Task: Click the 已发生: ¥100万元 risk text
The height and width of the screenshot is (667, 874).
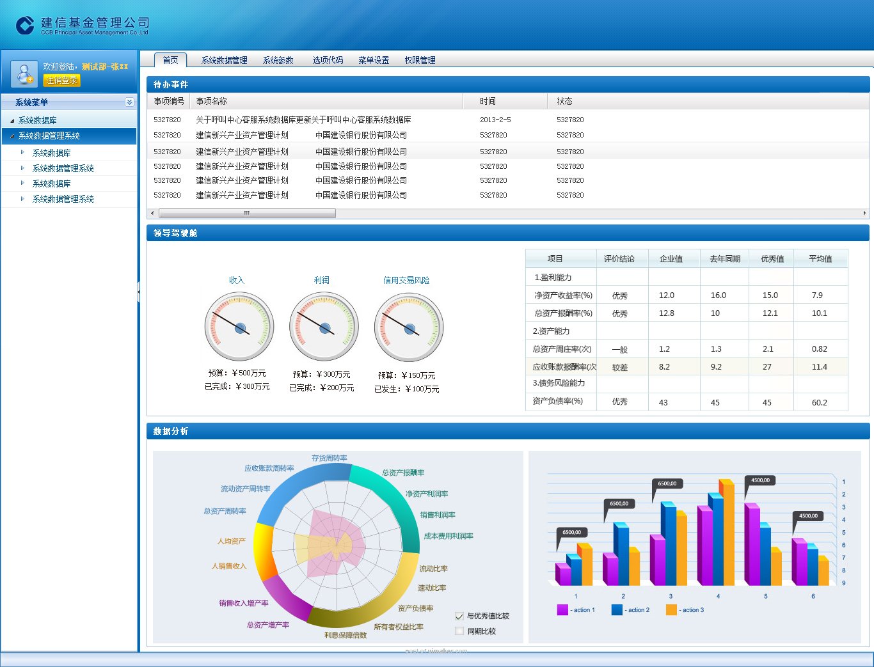Action: [x=407, y=389]
